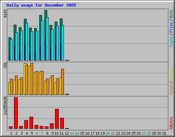Select the orange "Sites" legend word
This screenshot has height=137, width=175.
(171, 90)
